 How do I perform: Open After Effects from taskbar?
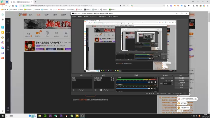coord(61,116)
